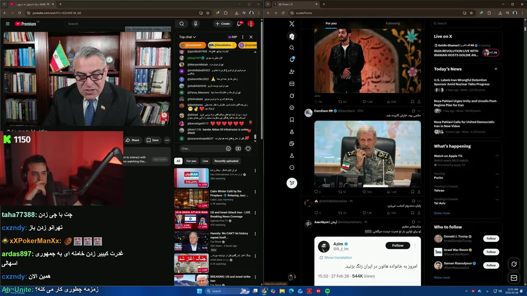Select For you chip on YouTube
This screenshot has height=296, width=527.
tap(191, 161)
